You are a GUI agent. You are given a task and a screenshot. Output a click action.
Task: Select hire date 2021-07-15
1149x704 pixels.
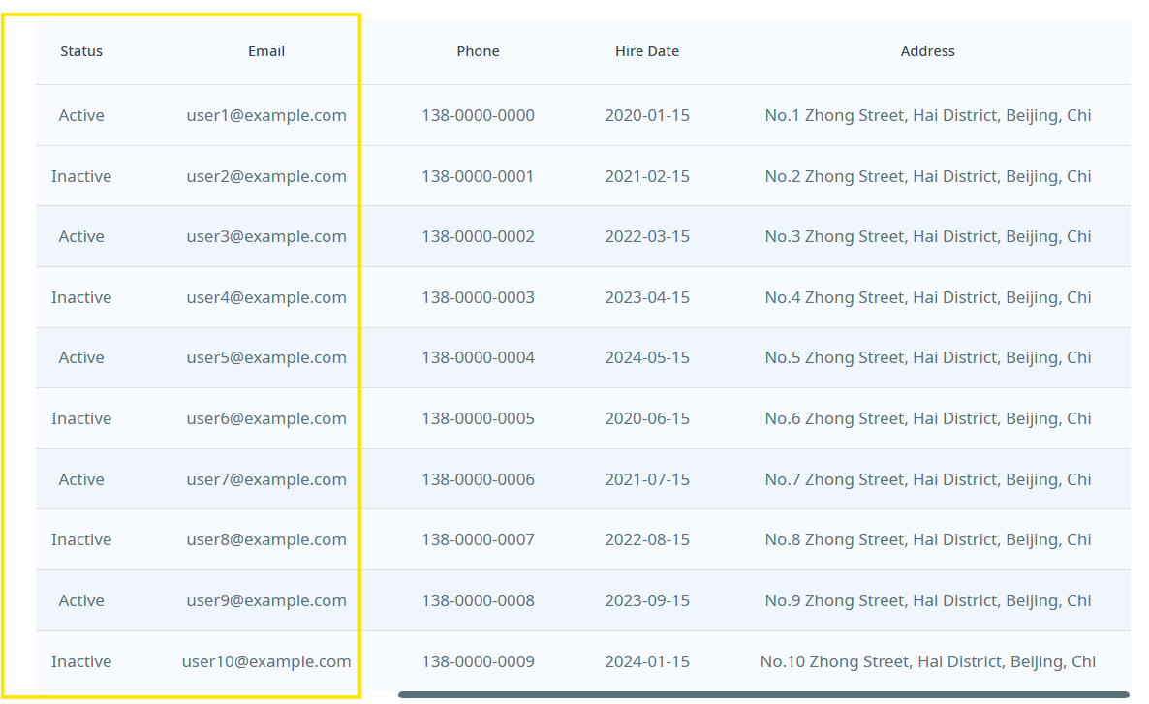tap(647, 479)
